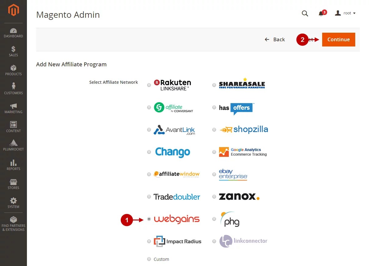The width and height of the screenshot is (369, 266).
Task: Open the Stores sidebar icon
Action: click(13, 183)
